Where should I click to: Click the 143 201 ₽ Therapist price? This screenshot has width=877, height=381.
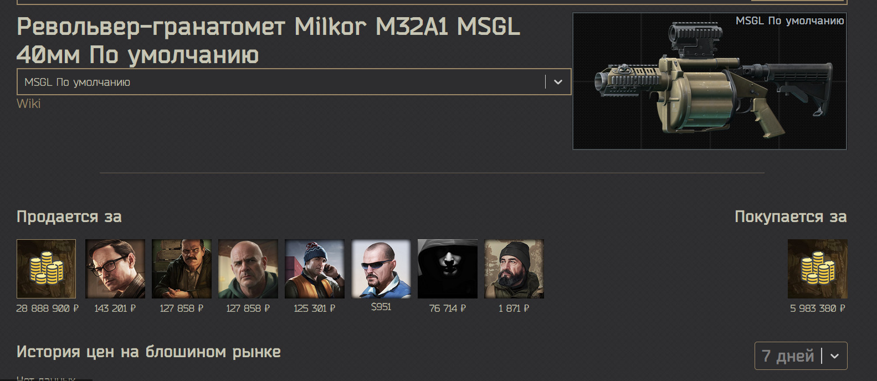tap(115, 308)
